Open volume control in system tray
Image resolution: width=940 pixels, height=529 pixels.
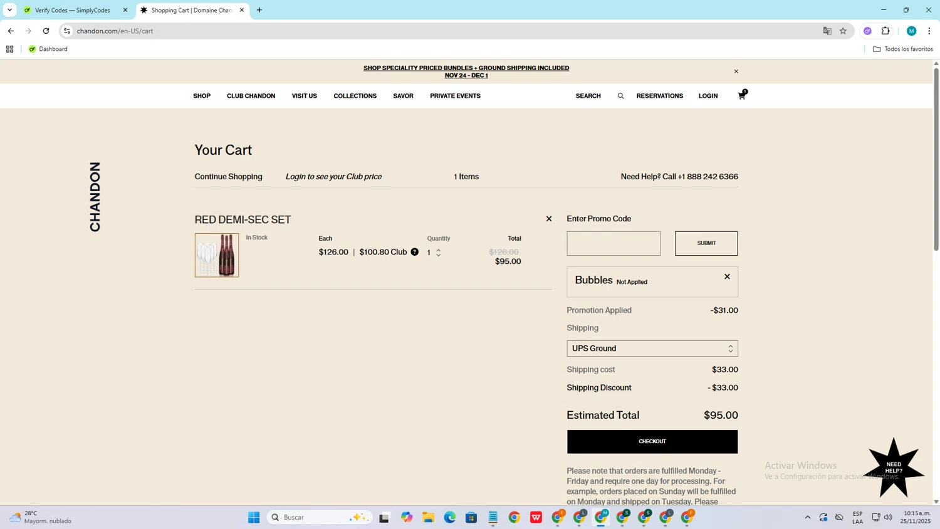tap(888, 517)
